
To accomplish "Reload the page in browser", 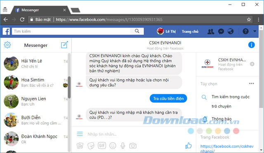I will pyautogui.click(x=22, y=19).
